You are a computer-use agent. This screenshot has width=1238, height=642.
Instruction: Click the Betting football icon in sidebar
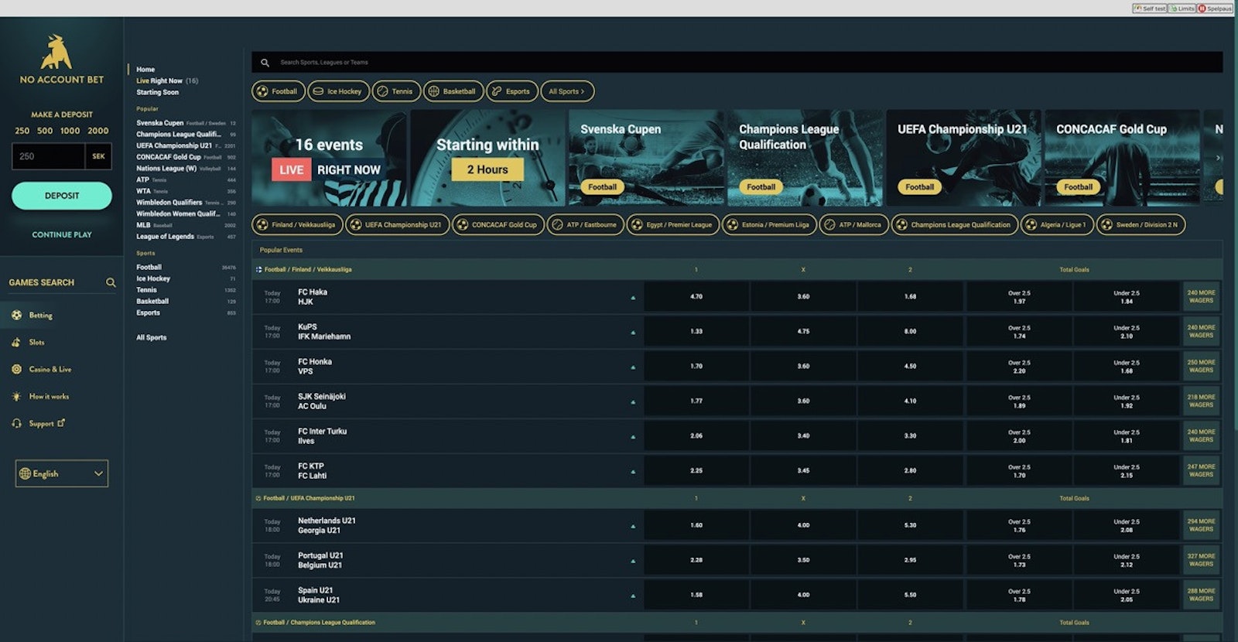pyautogui.click(x=16, y=316)
